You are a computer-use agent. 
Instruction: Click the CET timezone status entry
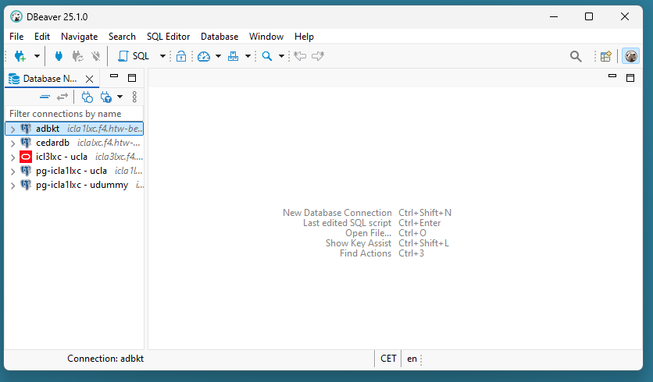coord(388,359)
